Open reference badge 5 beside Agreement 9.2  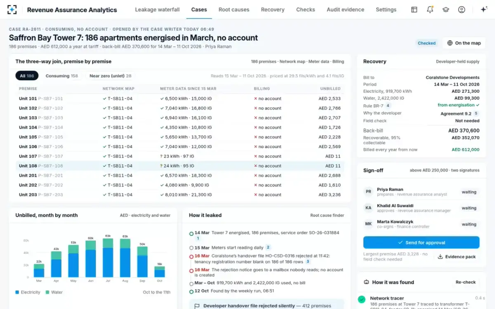click(x=476, y=113)
